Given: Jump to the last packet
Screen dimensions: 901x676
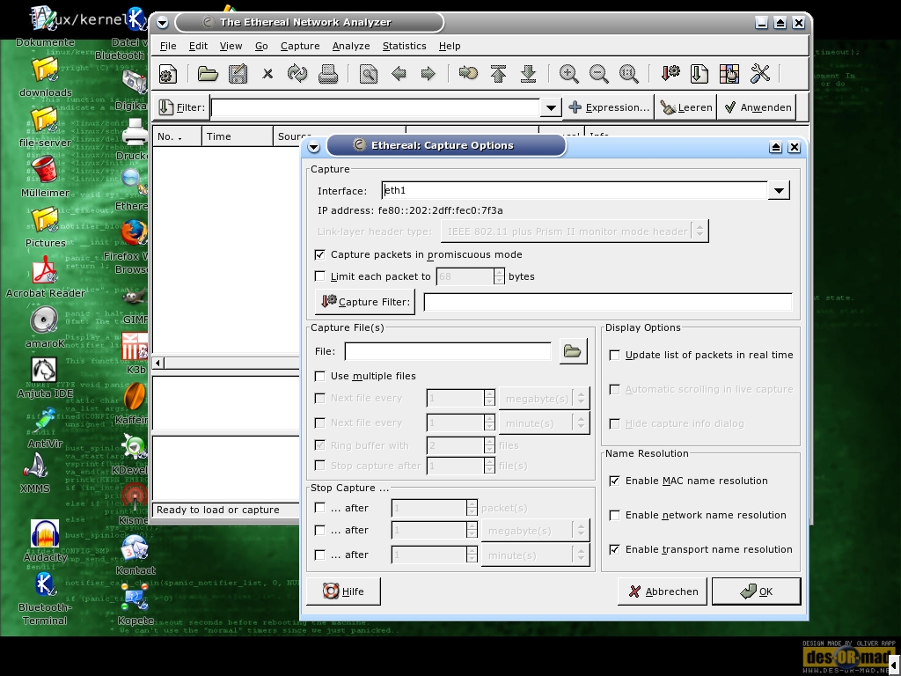Looking at the screenshot, I should [528, 74].
